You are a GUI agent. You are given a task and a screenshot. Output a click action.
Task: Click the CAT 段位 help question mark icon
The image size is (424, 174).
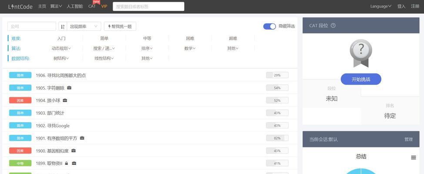tap(333, 26)
